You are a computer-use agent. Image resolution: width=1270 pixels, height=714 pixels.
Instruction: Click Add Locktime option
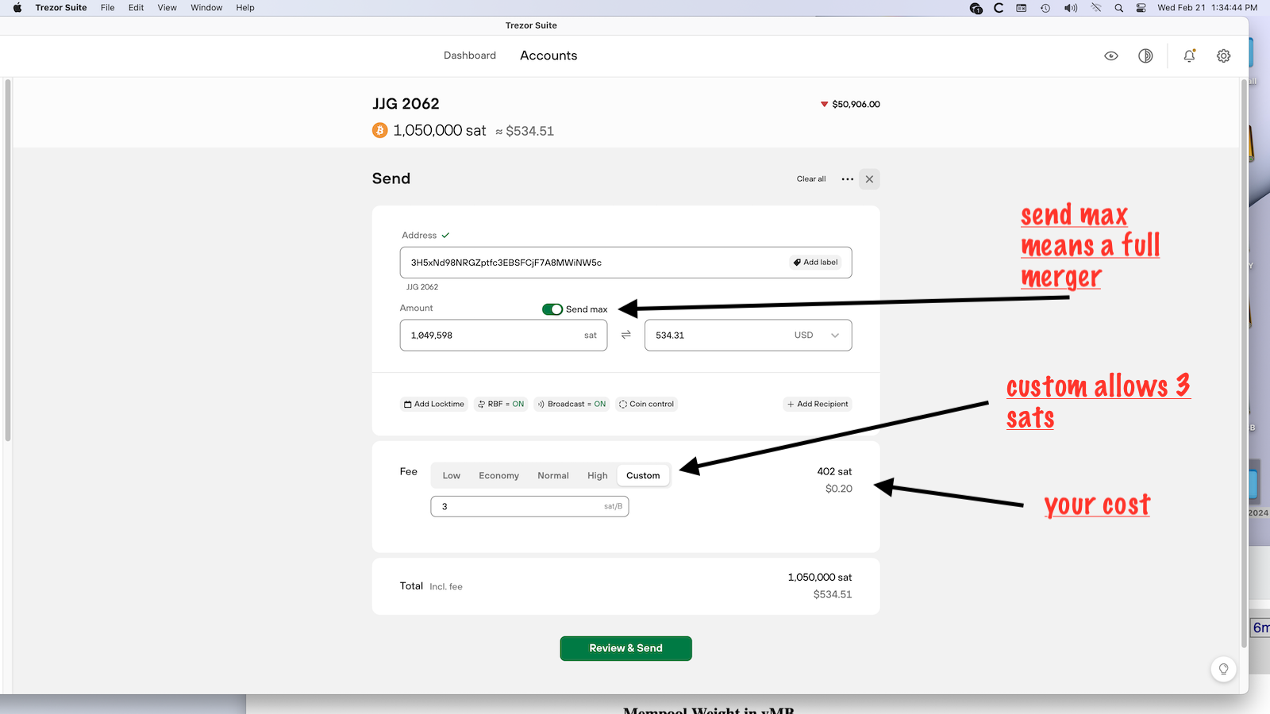[x=434, y=405]
